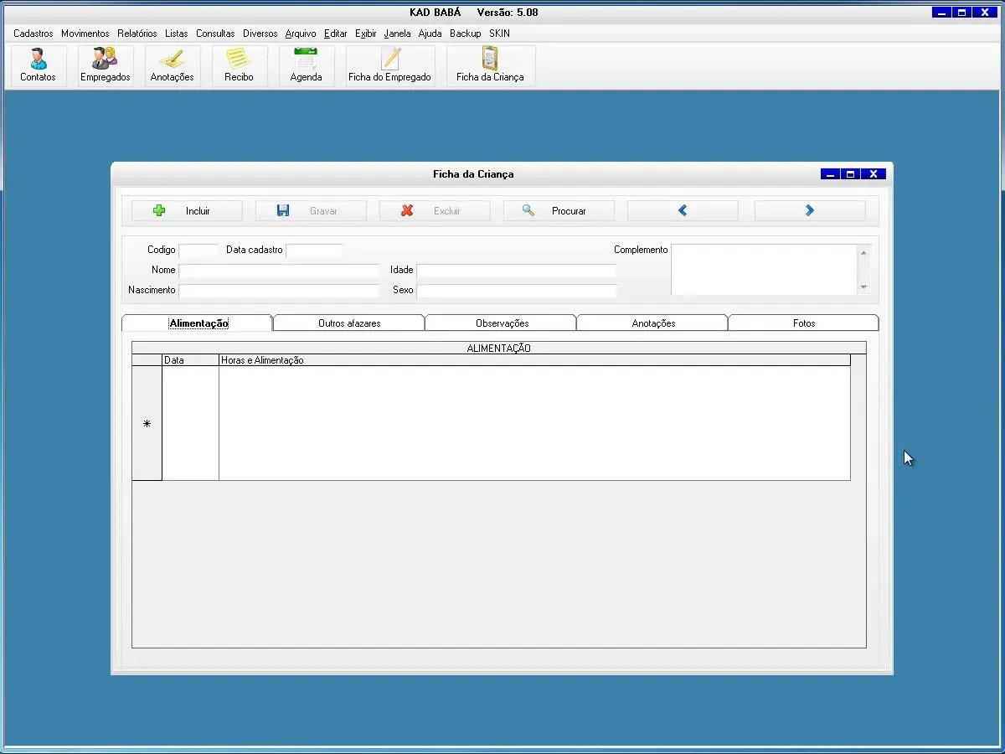
Task: Go to next record with right arrow
Action: (810, 211)
